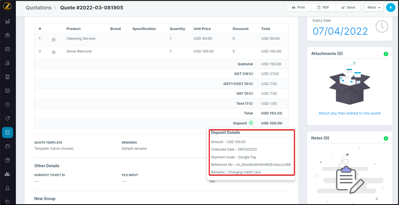Add a new note with green plus

[386, 138]
